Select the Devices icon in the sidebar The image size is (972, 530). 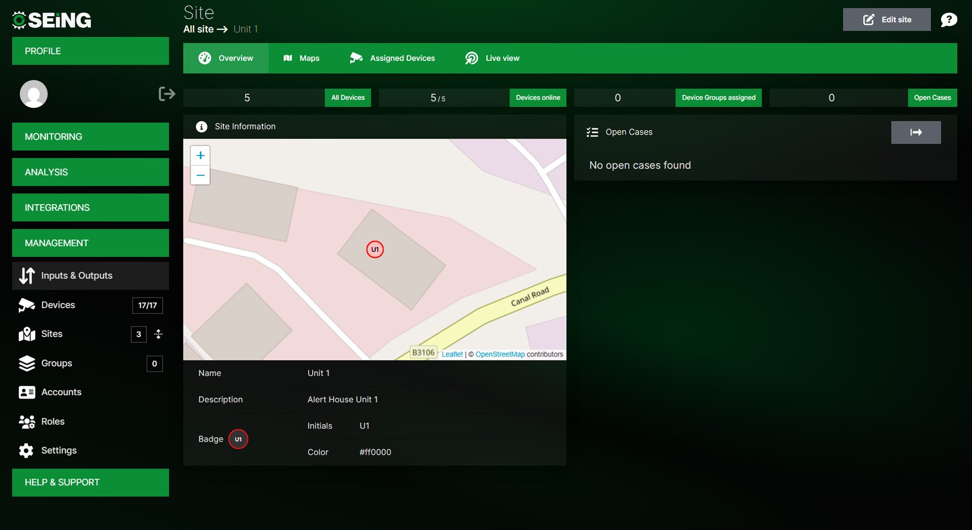[x=26, y=305]
